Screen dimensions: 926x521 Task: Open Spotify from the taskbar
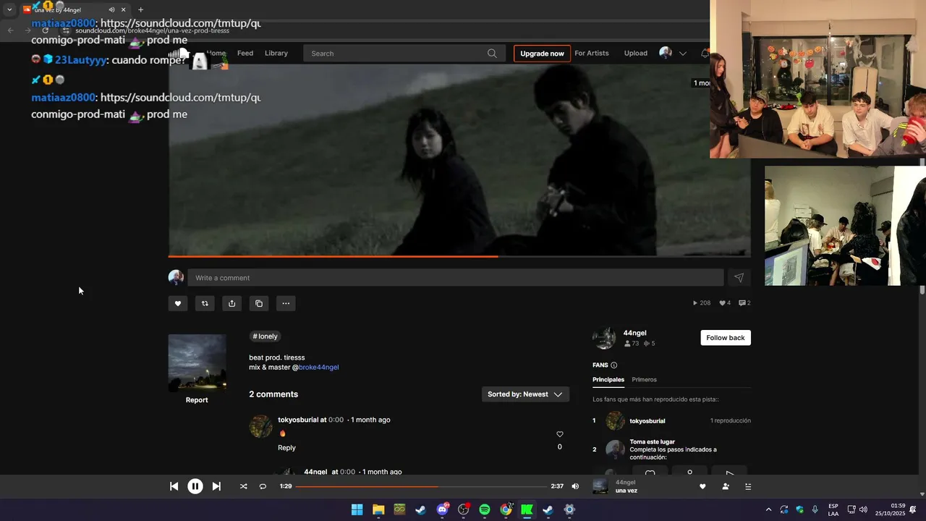[x=485, y=509]
